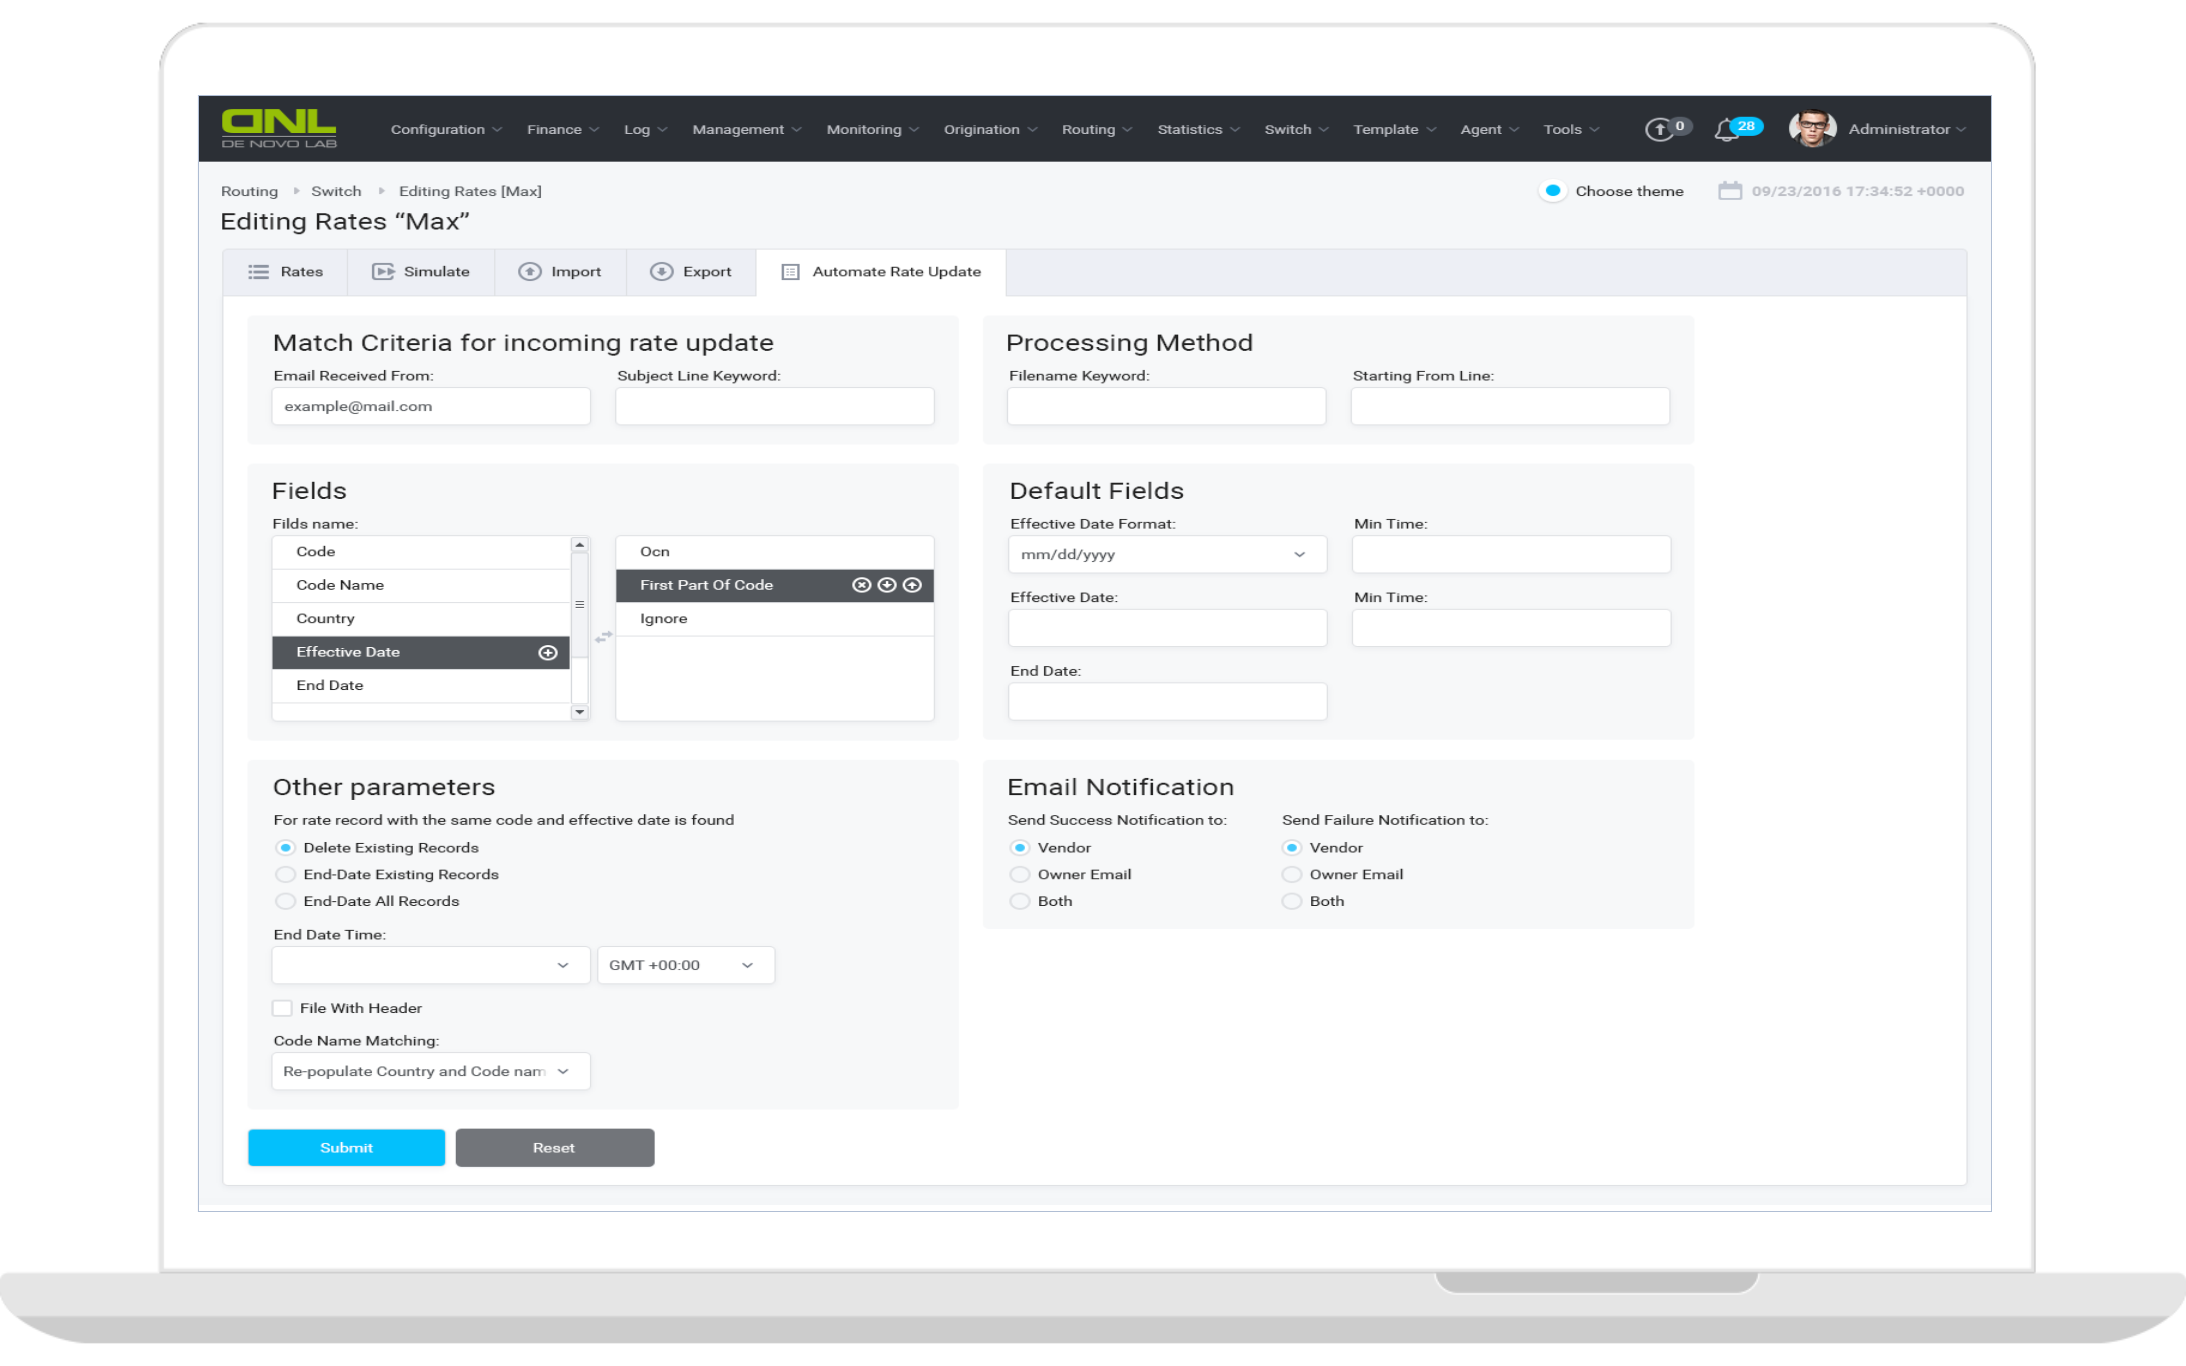Switch to the Simulate tab
This screenshot has height=1366, width=2186.
(x=421, y=272)
